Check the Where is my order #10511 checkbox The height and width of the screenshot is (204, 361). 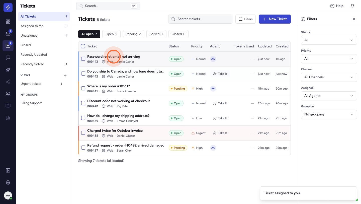(83, 88)
